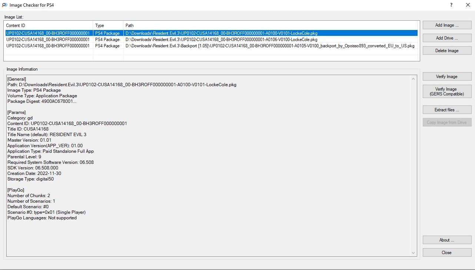Click the Package Digest line in Image Information

42,101
